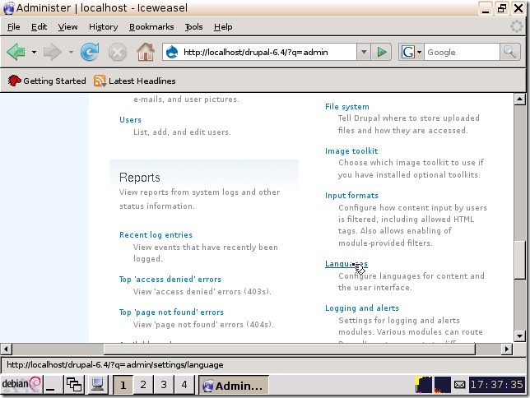Open Top 'page not found' errors link

(x=171, y=312)
